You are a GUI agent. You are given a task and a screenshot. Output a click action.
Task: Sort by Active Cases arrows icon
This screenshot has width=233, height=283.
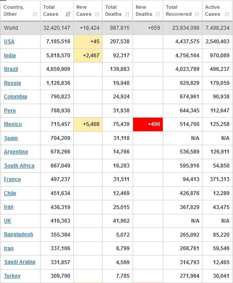(227, 14)
